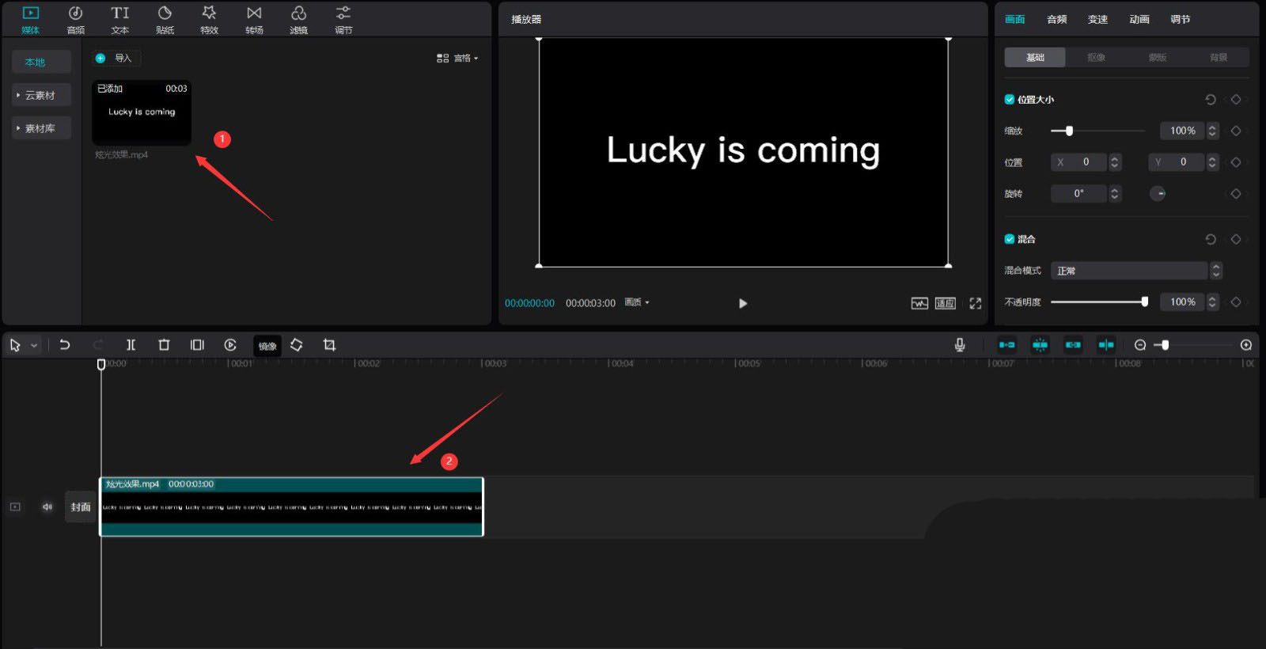Start voice recording with microphone icon
The height and width of the screenshot is (649, 1266).
coord(959,345)
